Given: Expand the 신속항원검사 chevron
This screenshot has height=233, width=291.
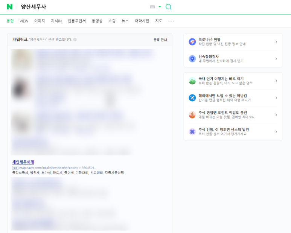Looking at the screenshot, I should 276,59.
